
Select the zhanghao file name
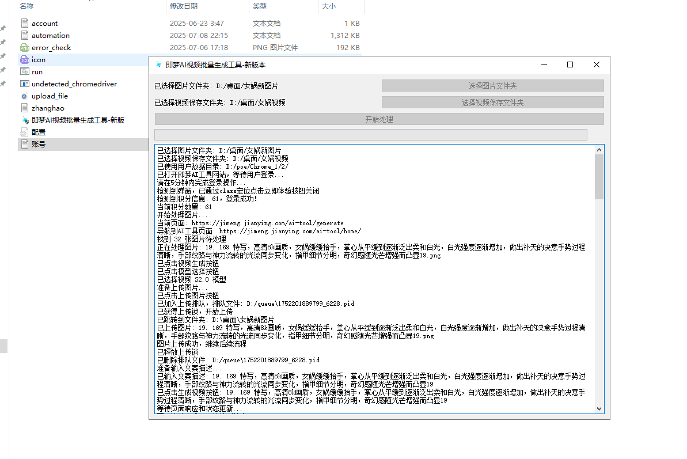click(x=48, y=108)
